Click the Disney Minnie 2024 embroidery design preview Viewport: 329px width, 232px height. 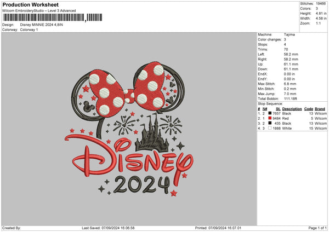point(129,129)
